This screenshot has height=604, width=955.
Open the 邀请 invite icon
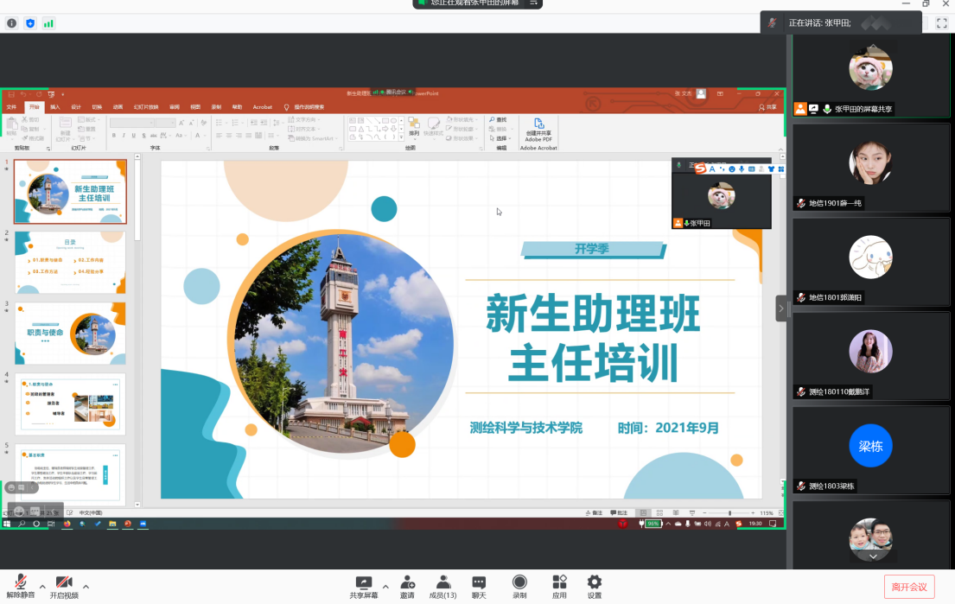click(x=407, y=585)
